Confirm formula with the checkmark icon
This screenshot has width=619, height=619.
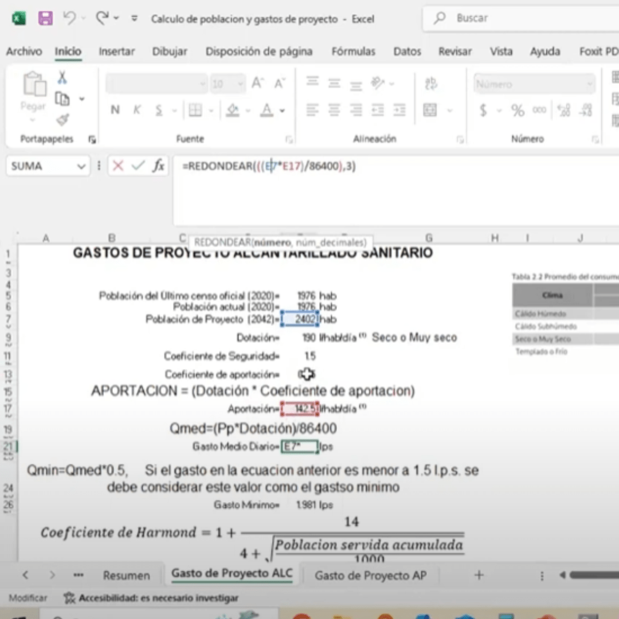point(138,166)
